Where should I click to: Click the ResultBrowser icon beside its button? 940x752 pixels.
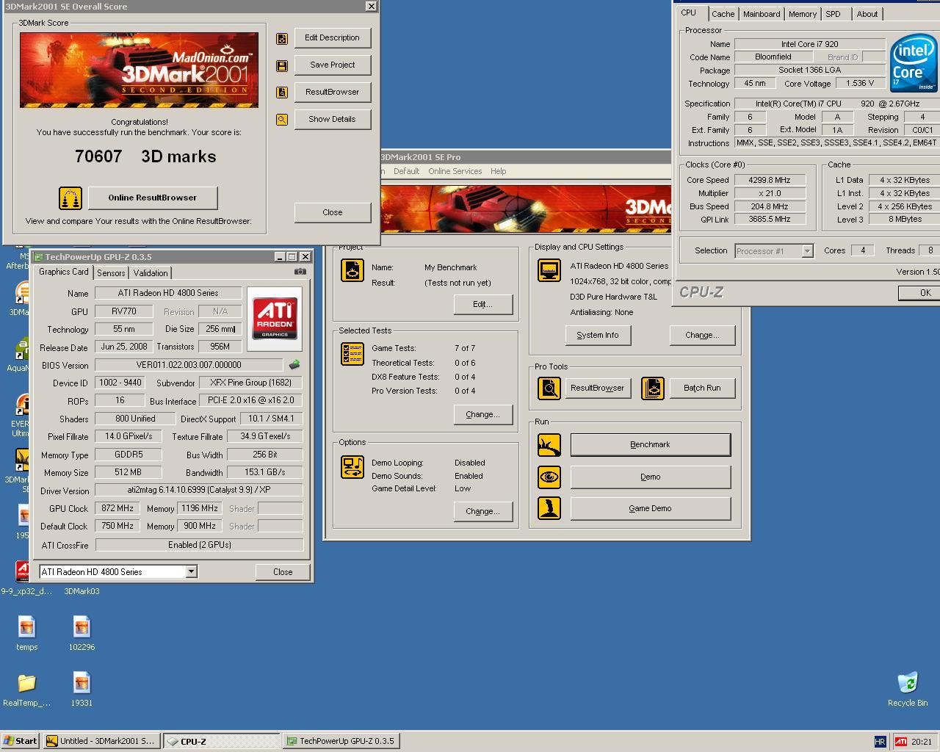pos(282,93)
